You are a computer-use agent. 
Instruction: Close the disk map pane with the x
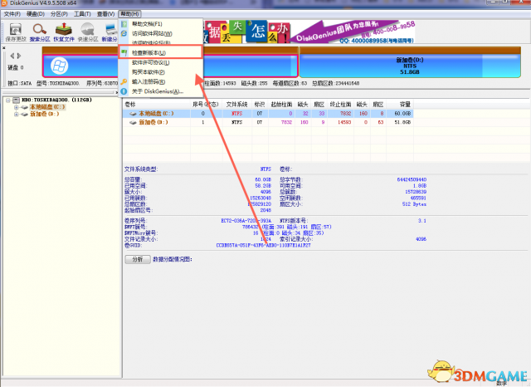tap(3, 48)
